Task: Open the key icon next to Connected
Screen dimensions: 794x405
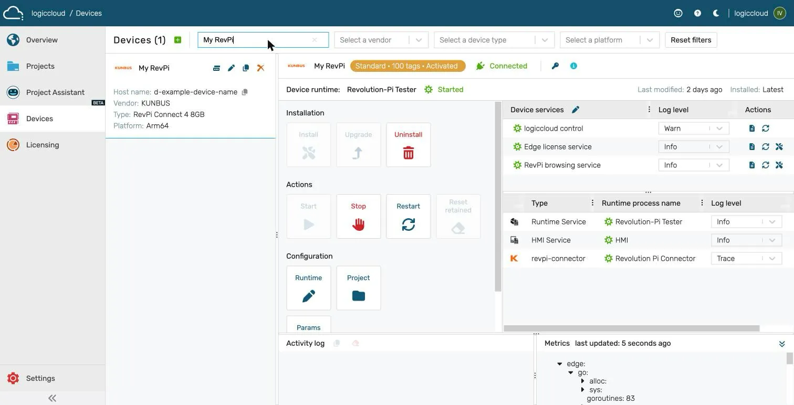Action: point(555,66)
